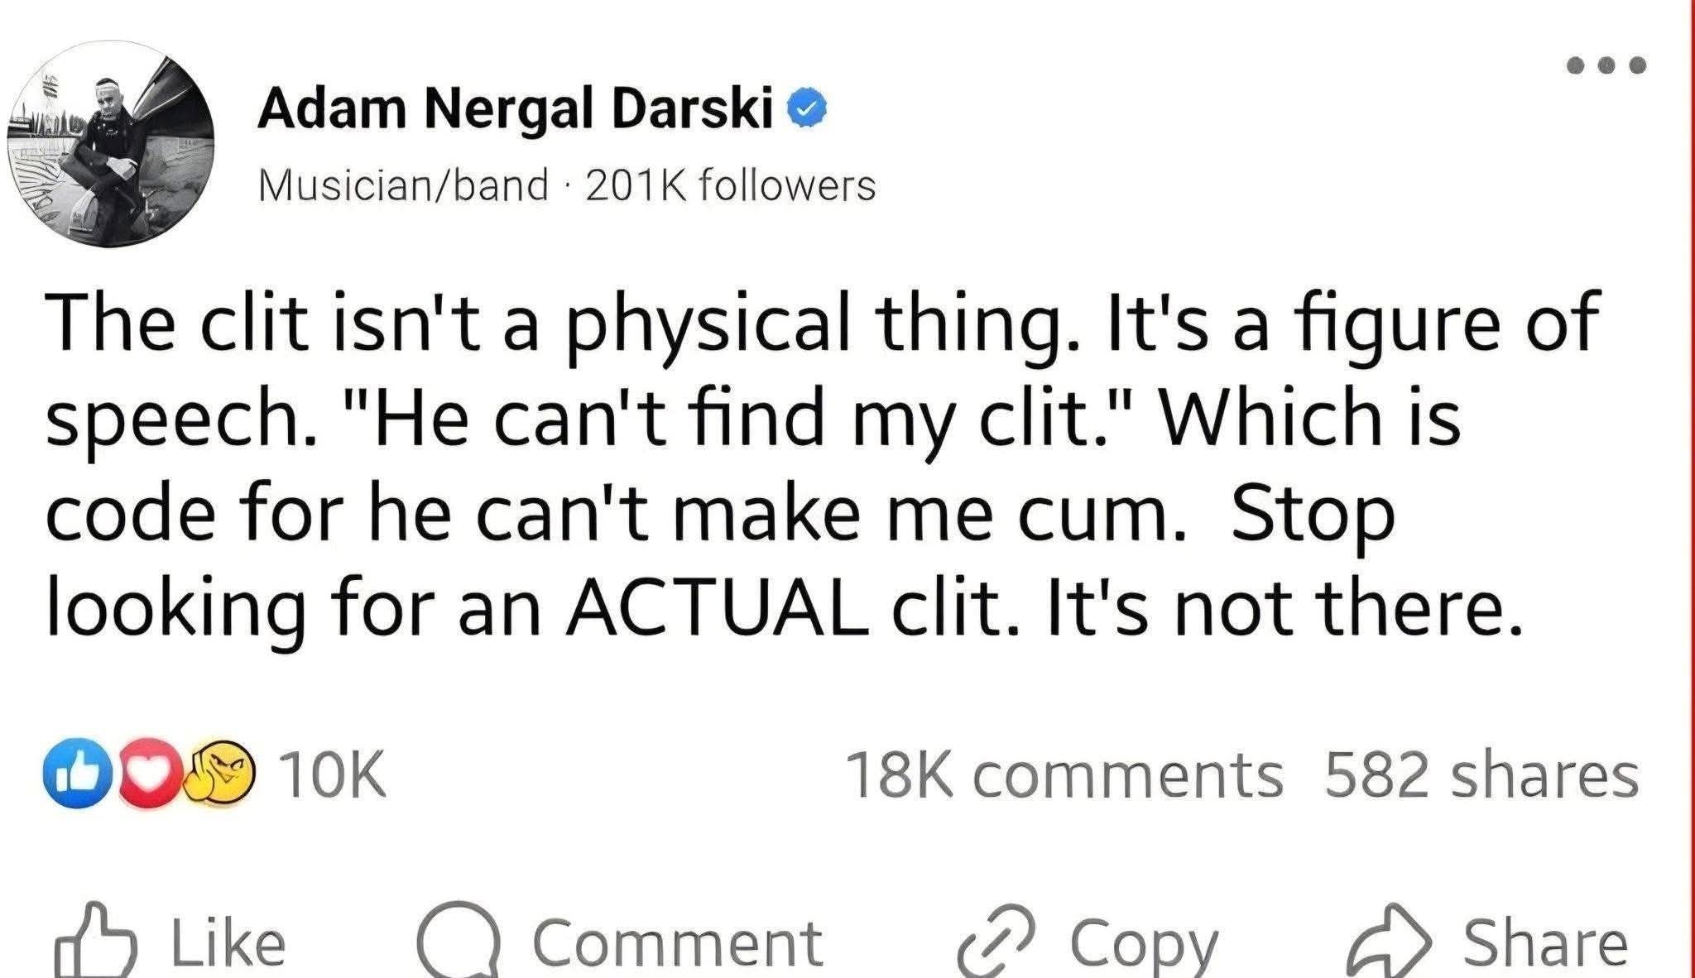
Task: View the 10K reactions count
Action: coord(333,775)
